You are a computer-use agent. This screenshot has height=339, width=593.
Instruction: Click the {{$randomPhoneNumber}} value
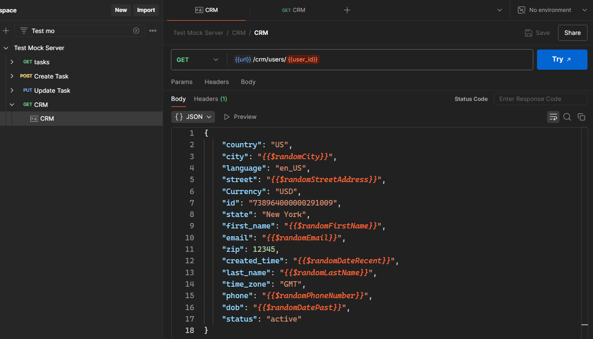tap(314, 295)
